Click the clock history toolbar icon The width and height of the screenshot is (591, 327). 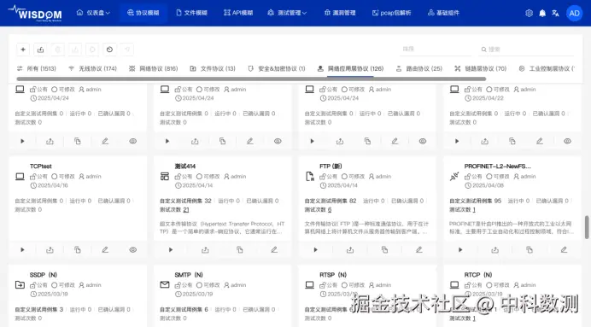tap(109, 50)
